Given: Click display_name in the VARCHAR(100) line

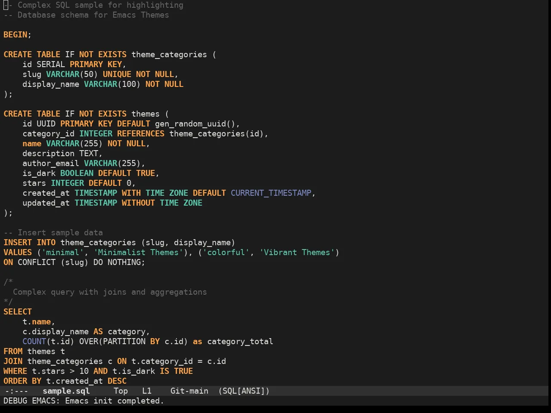Looking at the screenshot, I should 51,84.
